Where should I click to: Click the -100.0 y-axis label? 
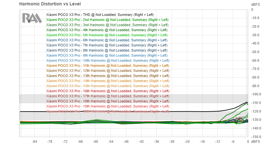click(x=256, y=94)
